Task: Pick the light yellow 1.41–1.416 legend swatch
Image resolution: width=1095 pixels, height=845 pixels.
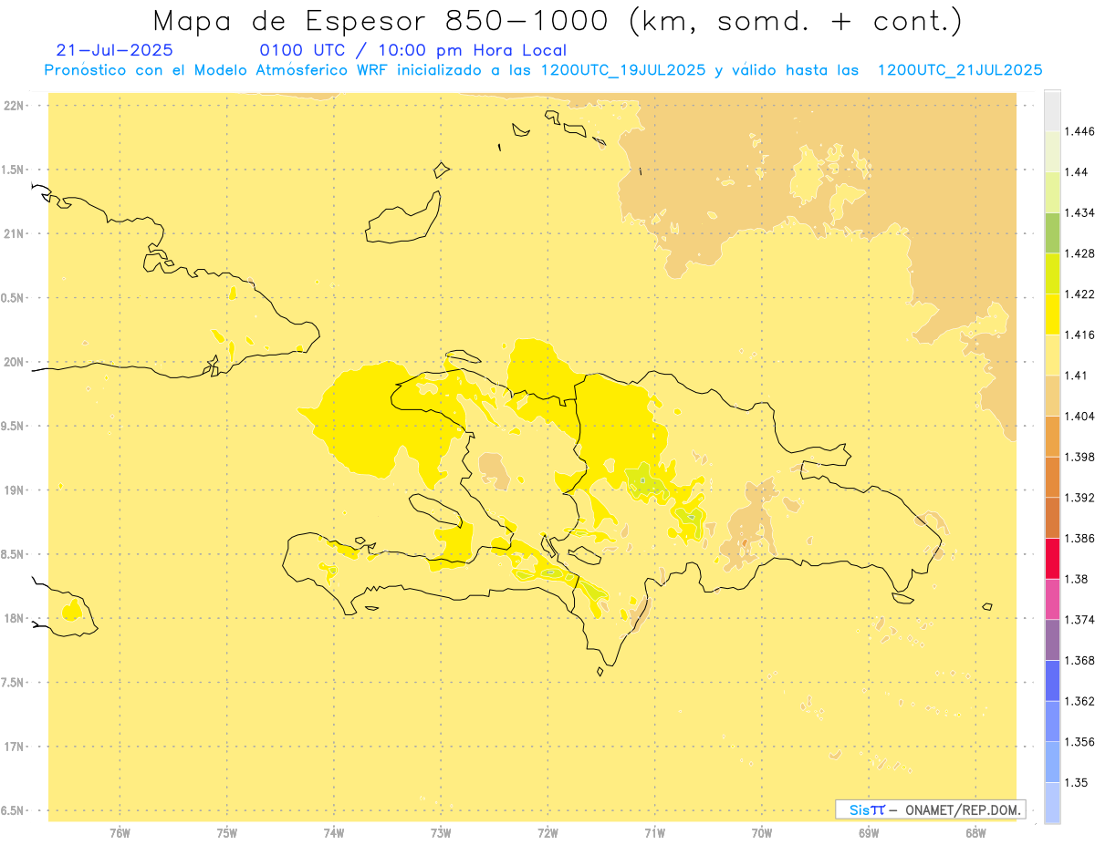Action: pyautogui.click(x=1052, y=356)
